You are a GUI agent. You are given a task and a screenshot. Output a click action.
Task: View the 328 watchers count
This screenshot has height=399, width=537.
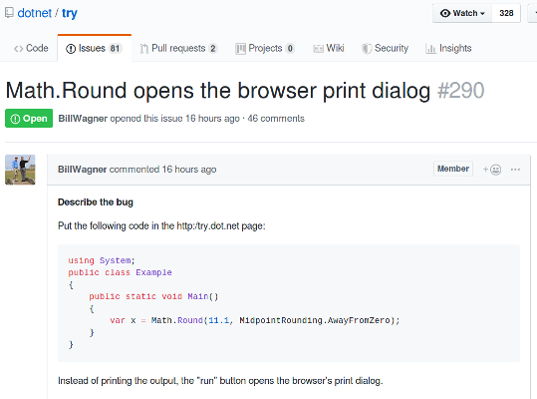tap(506, 13)
